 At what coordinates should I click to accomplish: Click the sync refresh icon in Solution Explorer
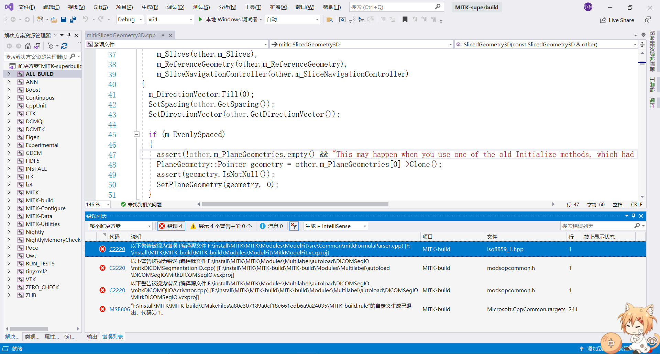(64, 46)
